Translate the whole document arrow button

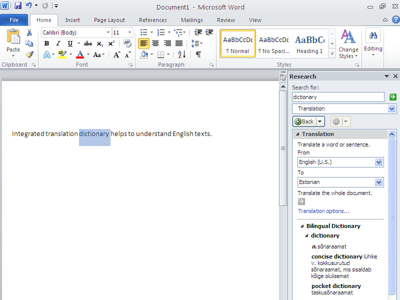tap(301, 201)
